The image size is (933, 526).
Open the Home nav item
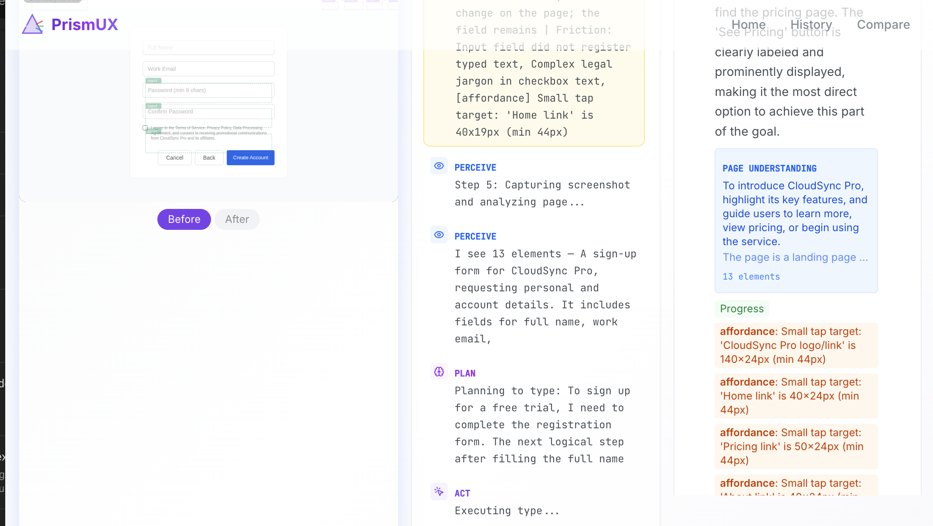coord(748,24)
